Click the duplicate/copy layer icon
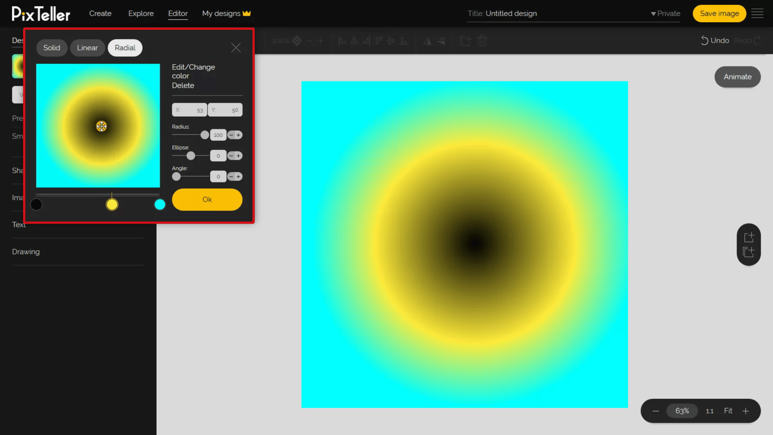 (x=749, y=252)
